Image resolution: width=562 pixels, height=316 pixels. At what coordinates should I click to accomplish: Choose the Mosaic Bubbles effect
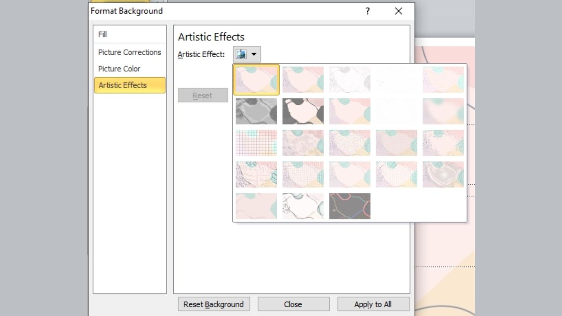click(x=397, y=143)
